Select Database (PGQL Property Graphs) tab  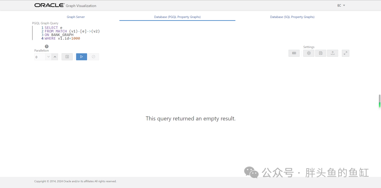point(177,17)
